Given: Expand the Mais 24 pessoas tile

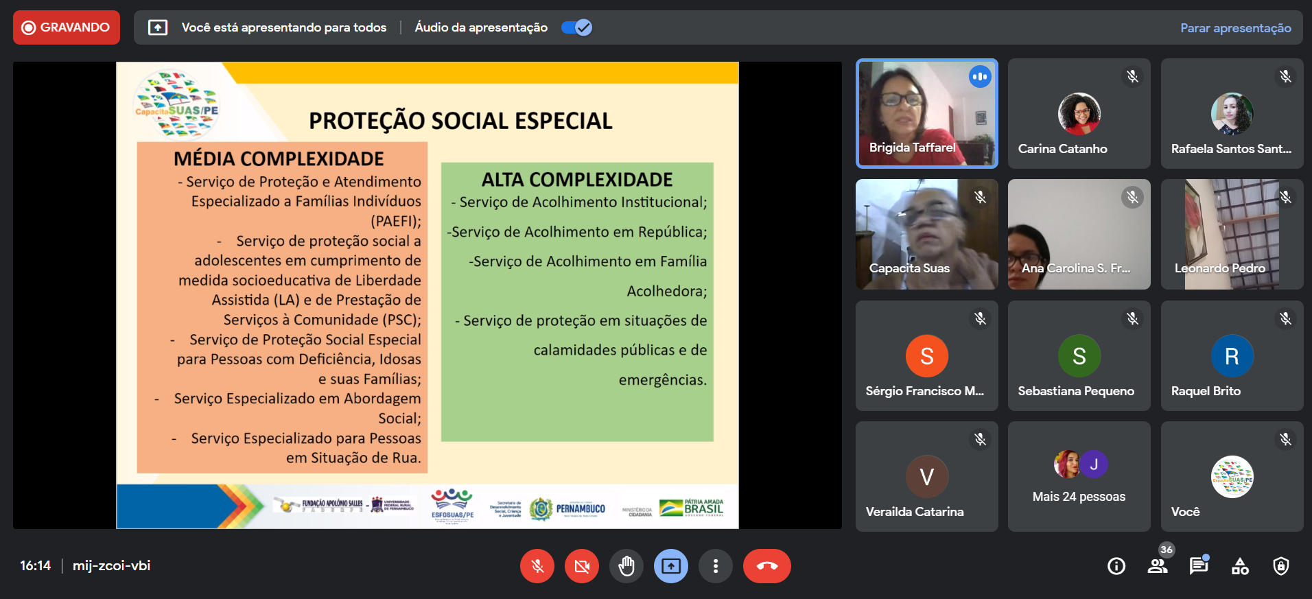Looking at the screenshot, I should click(1079, 476).
